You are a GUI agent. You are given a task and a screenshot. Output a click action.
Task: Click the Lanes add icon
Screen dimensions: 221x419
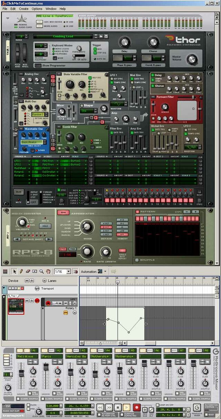point(45,281)
